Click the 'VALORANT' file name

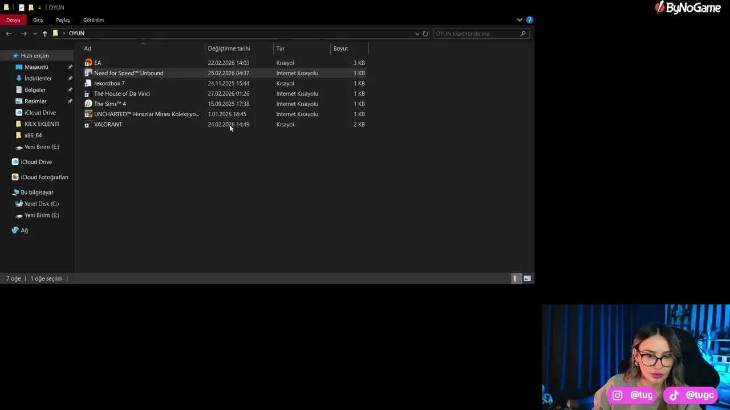(108, 124)
